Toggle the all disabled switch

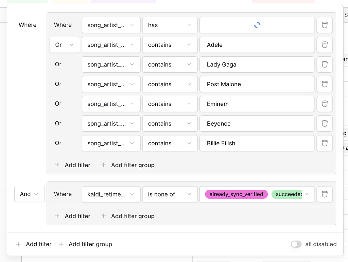[296, 244]
